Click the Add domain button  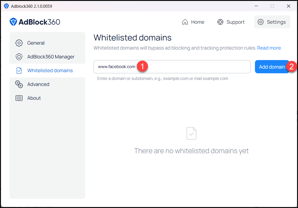click(x=272, y=67)
